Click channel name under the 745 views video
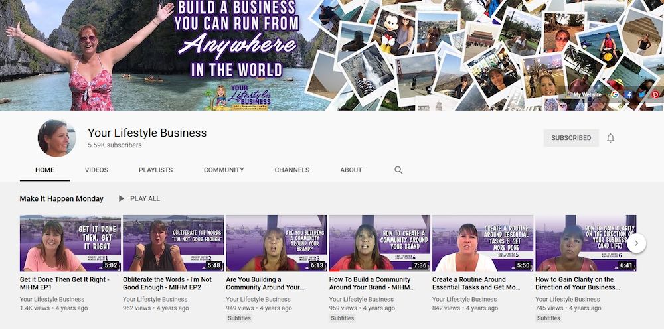This screenshot has height=329, width=664. (568, 299)
